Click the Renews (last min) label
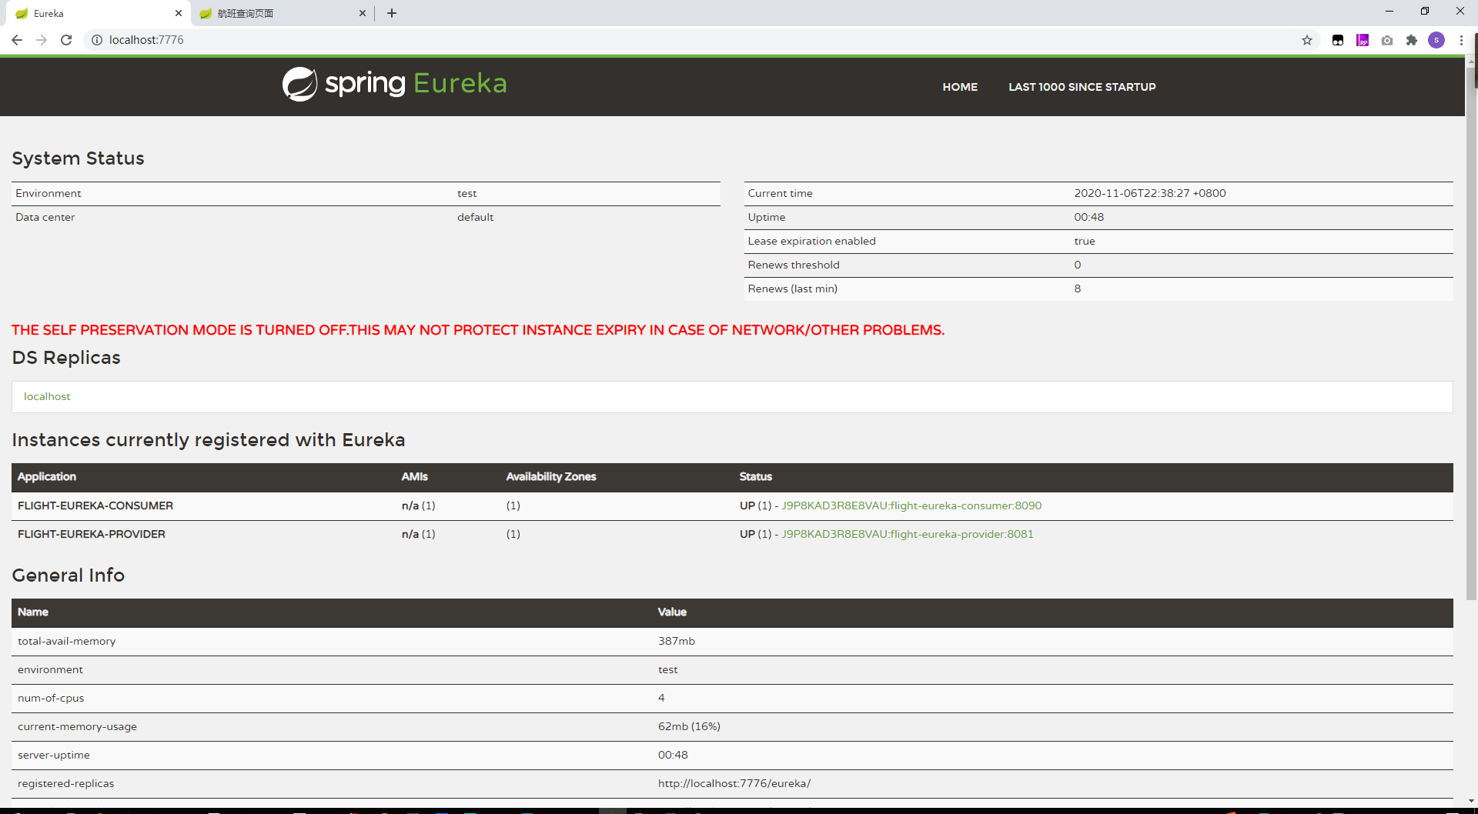 [x=793, y=289]
